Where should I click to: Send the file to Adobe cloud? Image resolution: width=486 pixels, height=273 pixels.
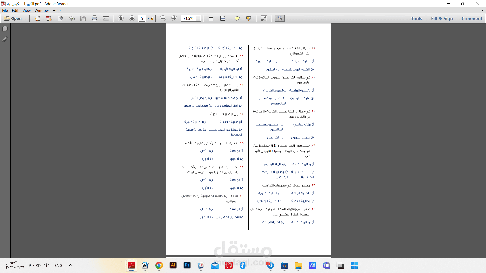click(x=72, y=18)
